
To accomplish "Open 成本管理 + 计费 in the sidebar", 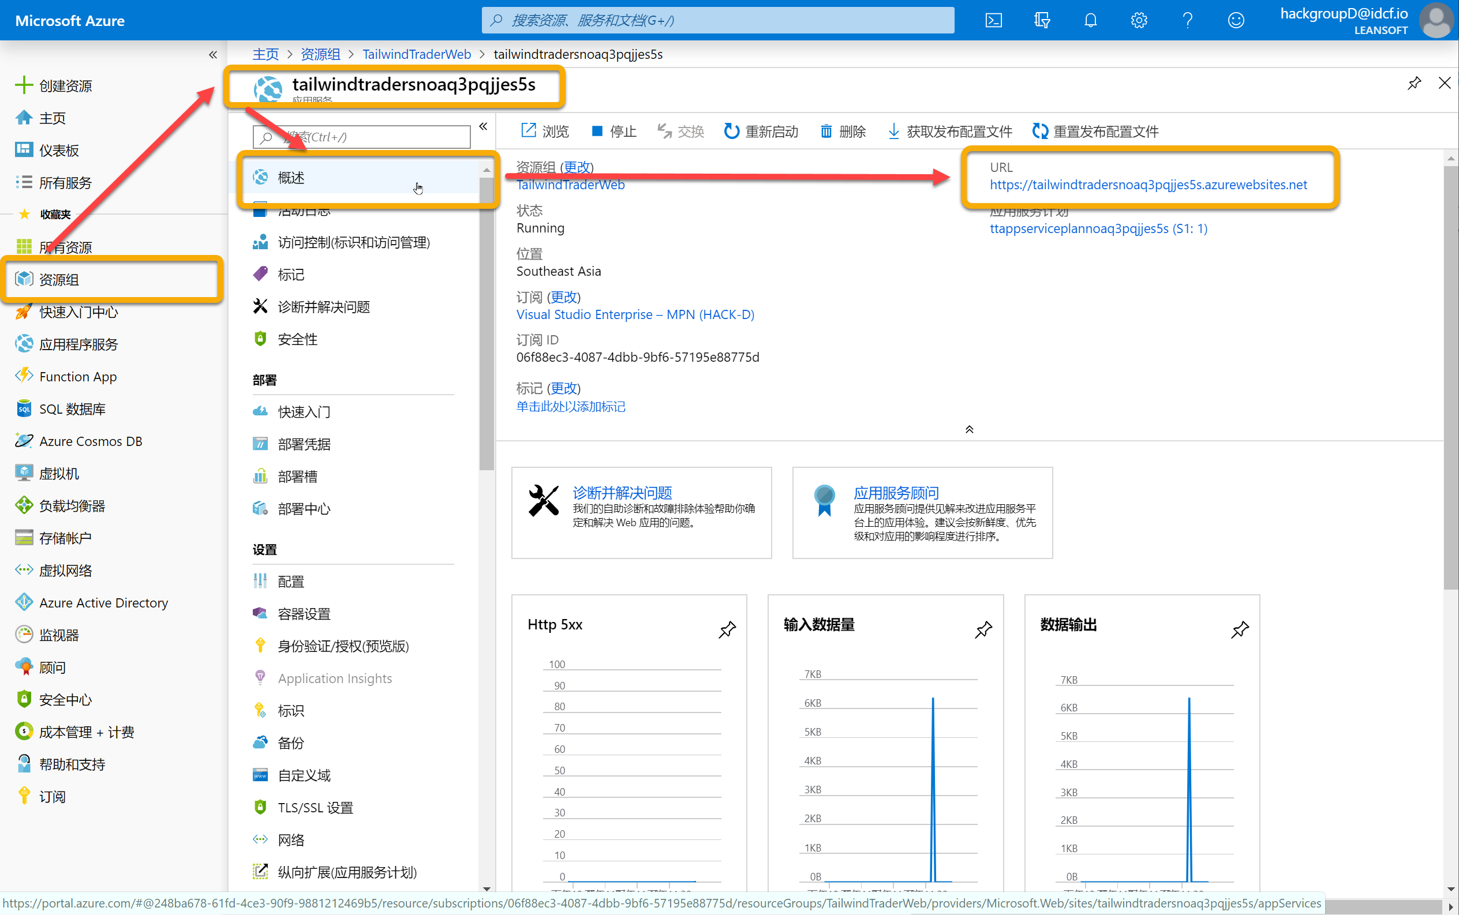I will pos(74,732).
